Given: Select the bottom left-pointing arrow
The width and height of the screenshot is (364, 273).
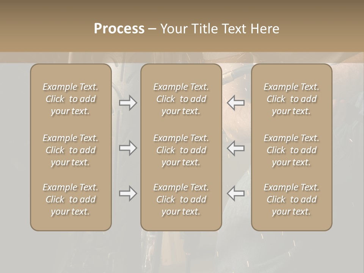Looking at the screenshot, I should point(235,193).
